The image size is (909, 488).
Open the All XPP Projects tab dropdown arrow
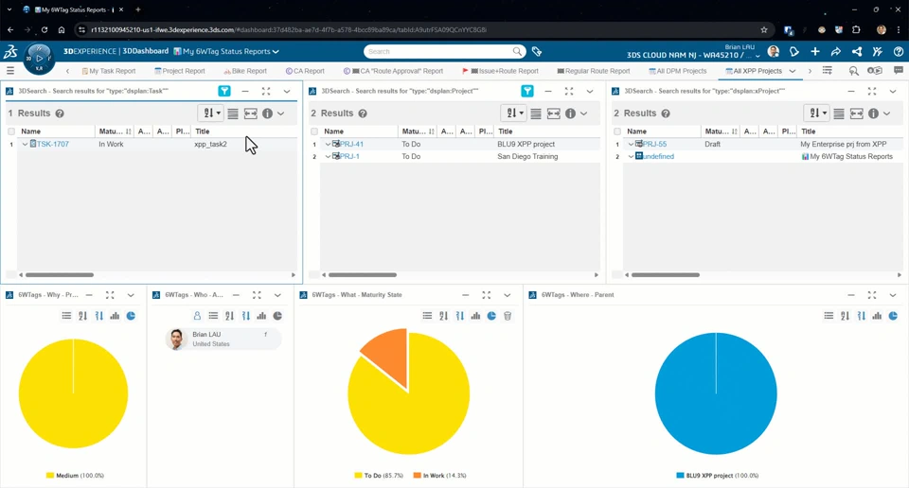[x=793, y=71]
